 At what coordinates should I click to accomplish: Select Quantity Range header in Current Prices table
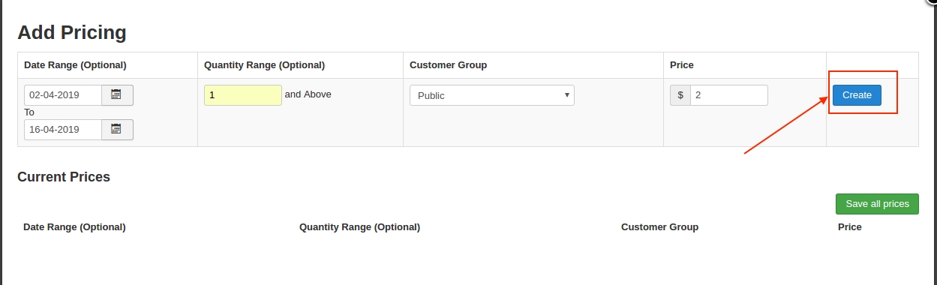click(359, 227)
